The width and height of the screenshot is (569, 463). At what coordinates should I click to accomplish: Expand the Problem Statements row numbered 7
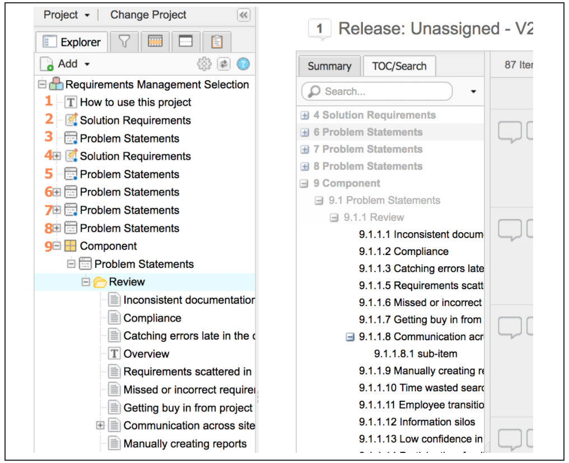[57, 210]
